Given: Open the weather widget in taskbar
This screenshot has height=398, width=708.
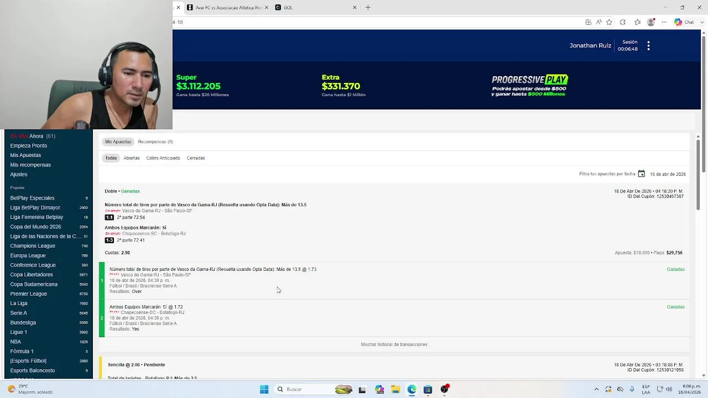Looking at the screenshot, I should [30, 389].
